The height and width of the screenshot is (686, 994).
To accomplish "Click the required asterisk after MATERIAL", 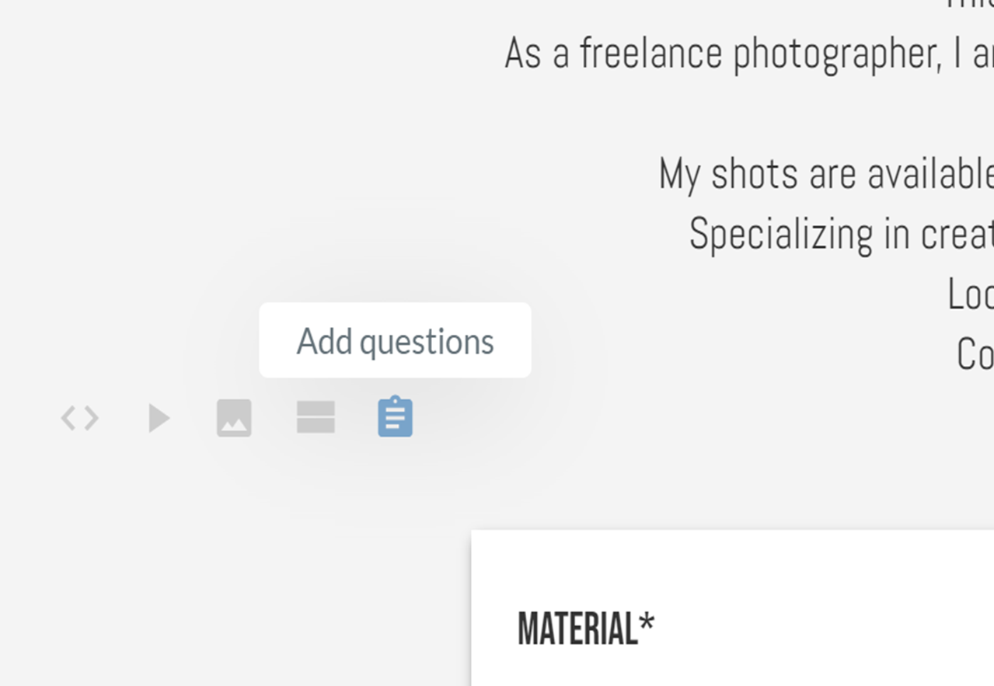I will click(x=647, y=623).
